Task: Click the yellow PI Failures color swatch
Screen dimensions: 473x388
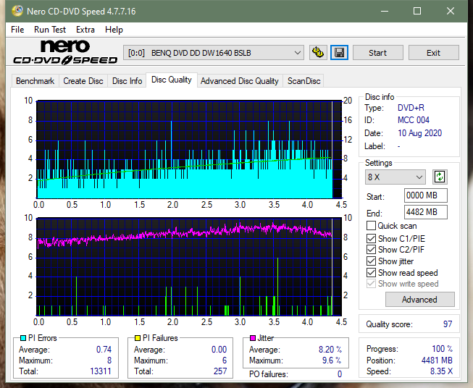Action: [138, 338]
